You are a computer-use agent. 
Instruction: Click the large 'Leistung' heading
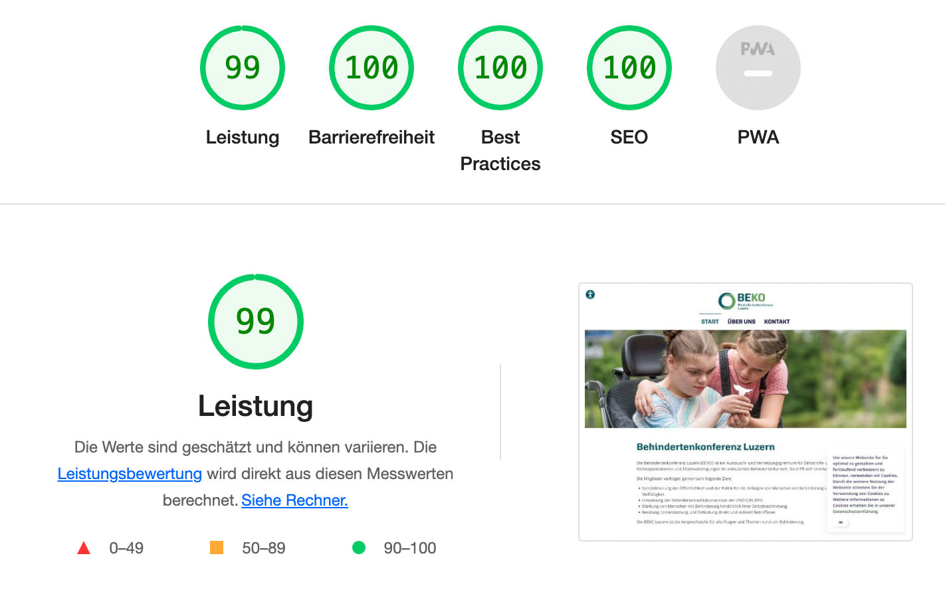point(256,406)
